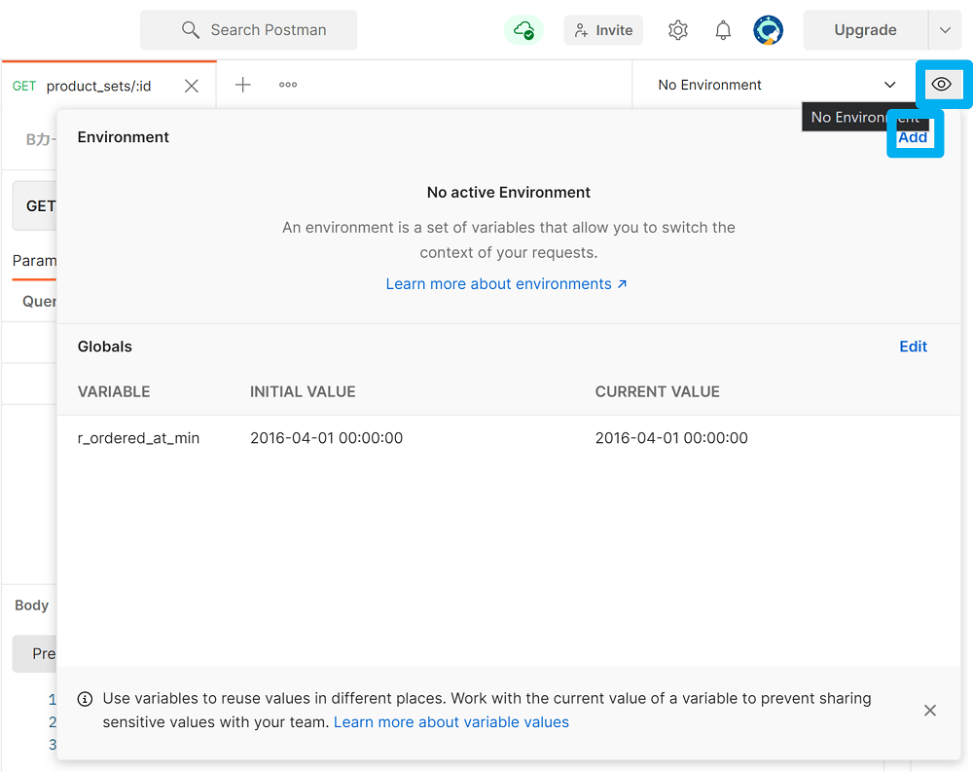
Task: Click the r_ordered_at_min variable name
Action: point(138,438)
